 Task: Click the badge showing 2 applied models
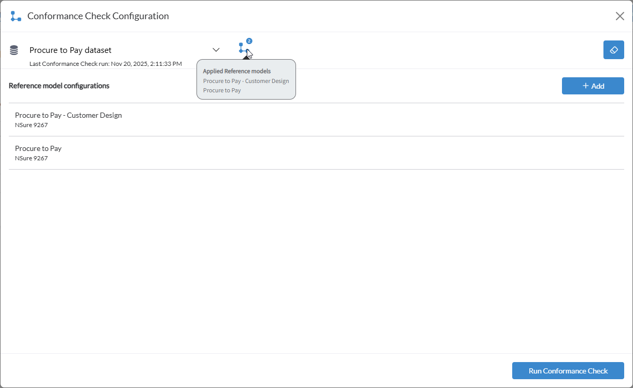(x=250, y=40)
